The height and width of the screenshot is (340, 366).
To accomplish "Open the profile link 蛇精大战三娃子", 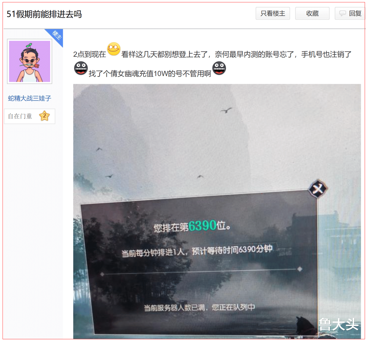I will 30,98.
